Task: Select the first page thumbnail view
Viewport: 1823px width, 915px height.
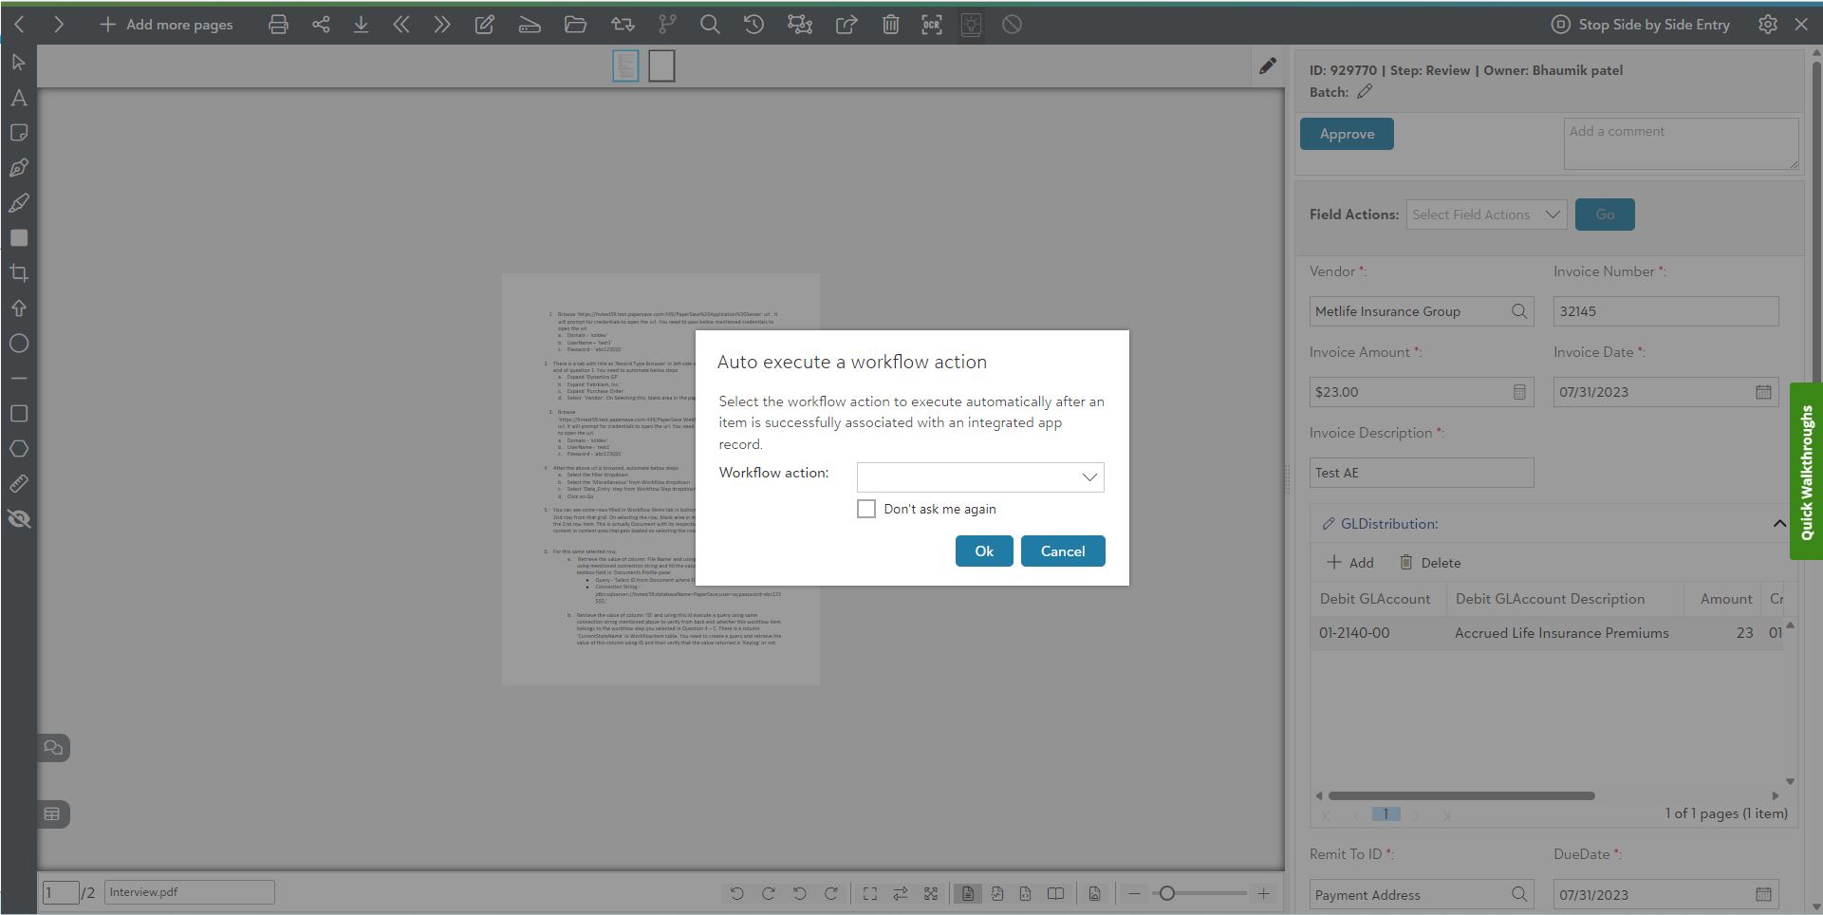Action: click(625, 65)
